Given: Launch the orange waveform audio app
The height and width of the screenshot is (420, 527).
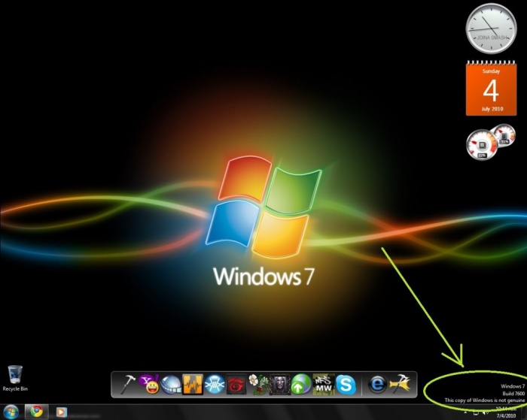Looking at the screenshot, I should 193,385.
